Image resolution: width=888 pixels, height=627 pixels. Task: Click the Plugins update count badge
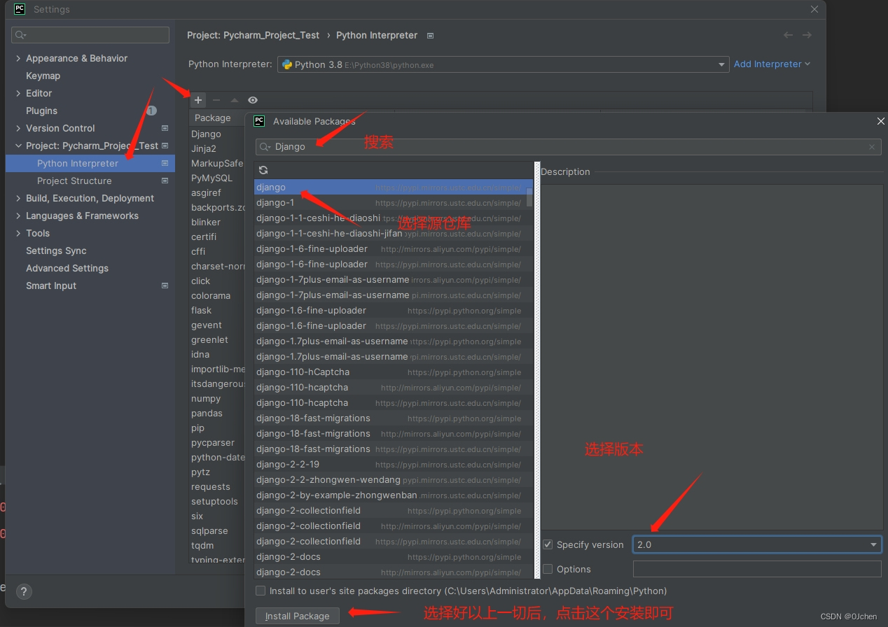coord(151,111)
